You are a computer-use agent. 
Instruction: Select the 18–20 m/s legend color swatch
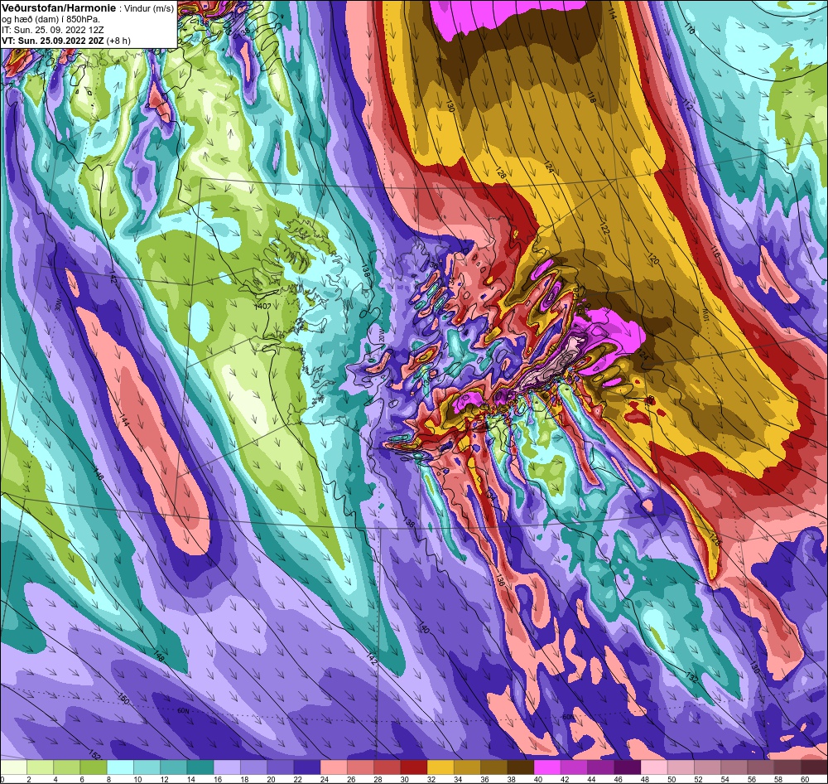(x=253, y=767)
